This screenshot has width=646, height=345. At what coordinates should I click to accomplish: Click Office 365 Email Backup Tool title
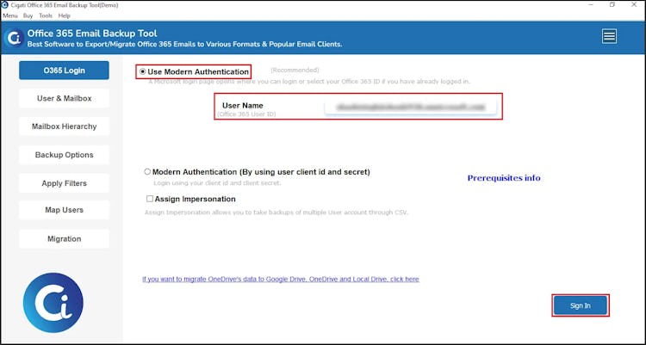(x=92, y=34)
